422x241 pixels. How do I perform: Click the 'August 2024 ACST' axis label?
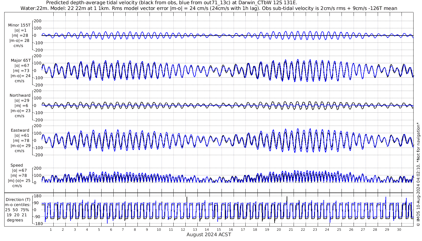(209, 234)
